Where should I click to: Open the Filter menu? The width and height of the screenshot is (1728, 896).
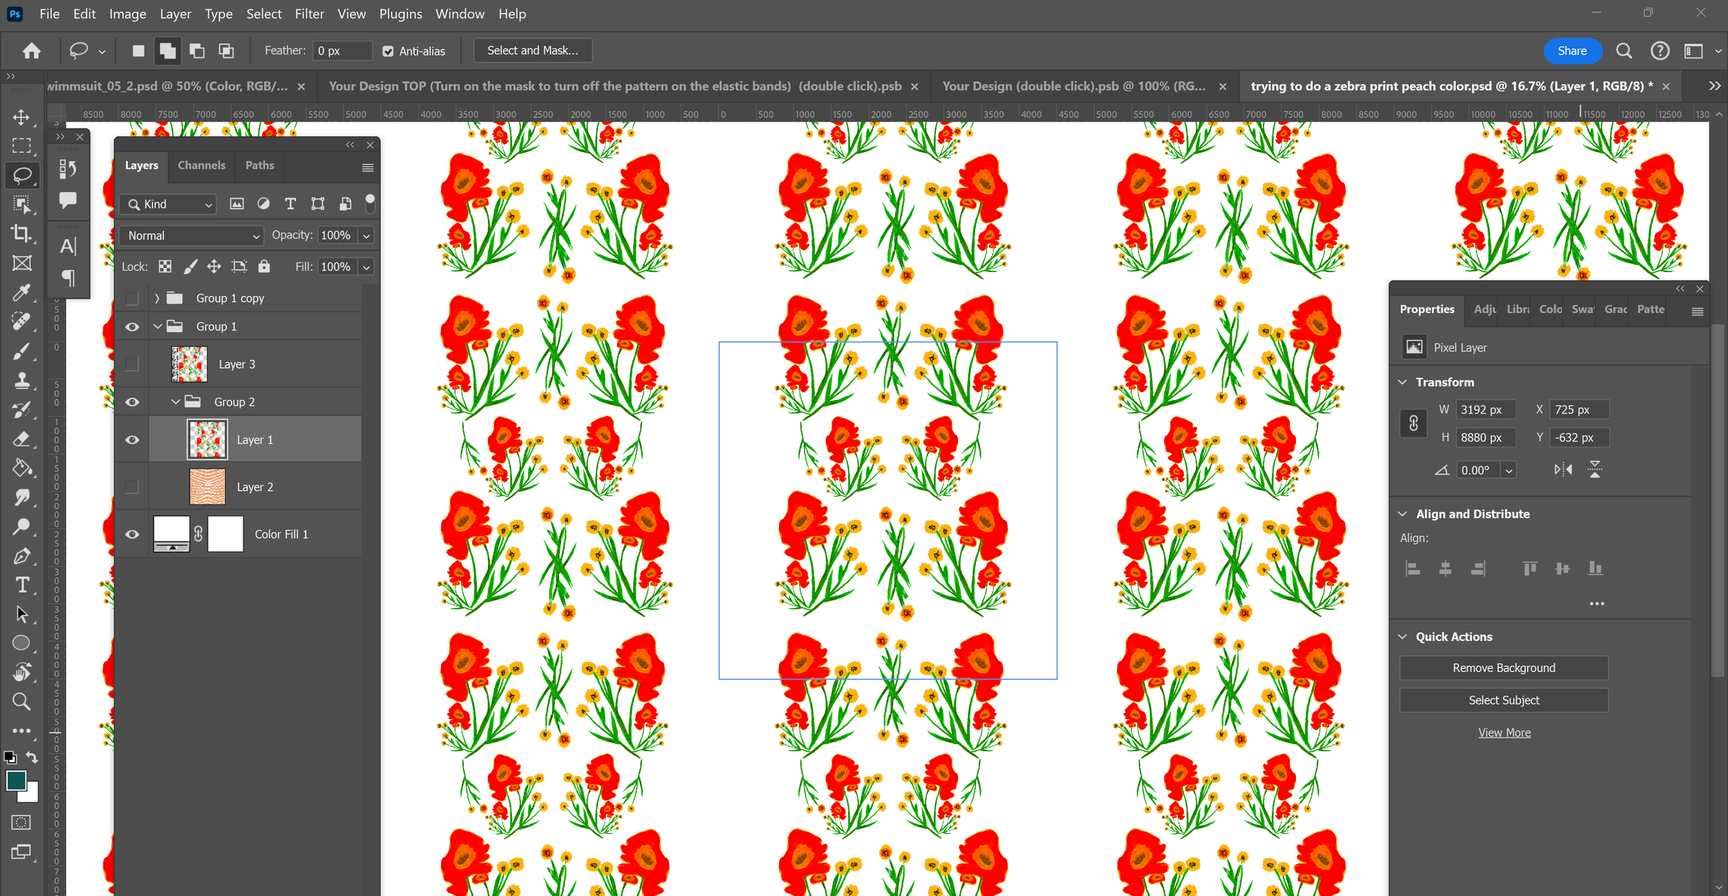pyautogui.click(x=309, y=14)
